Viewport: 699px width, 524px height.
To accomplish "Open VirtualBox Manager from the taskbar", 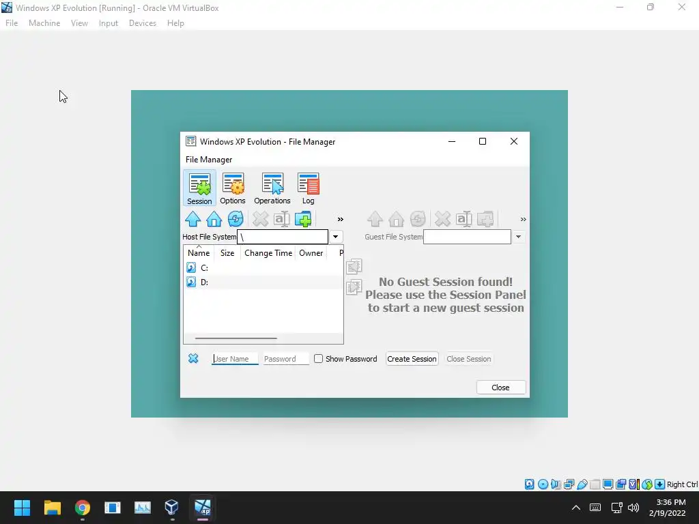I will (x=171, y=508).
